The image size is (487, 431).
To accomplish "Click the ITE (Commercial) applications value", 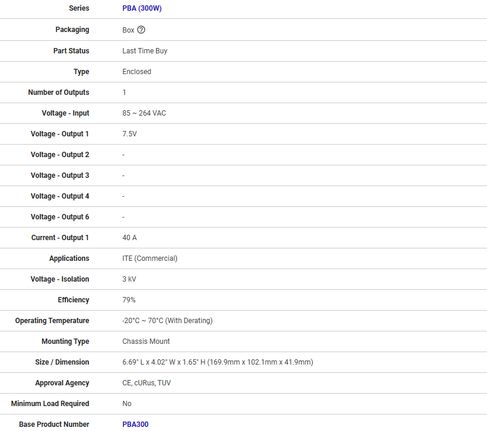I will coord(149,258).
